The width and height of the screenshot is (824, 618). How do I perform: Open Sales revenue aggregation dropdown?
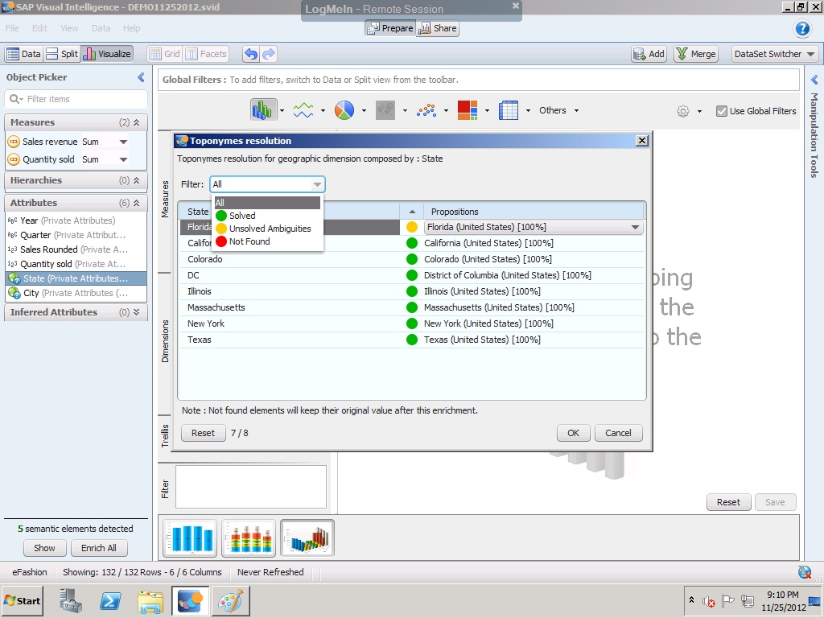(123, 142)
